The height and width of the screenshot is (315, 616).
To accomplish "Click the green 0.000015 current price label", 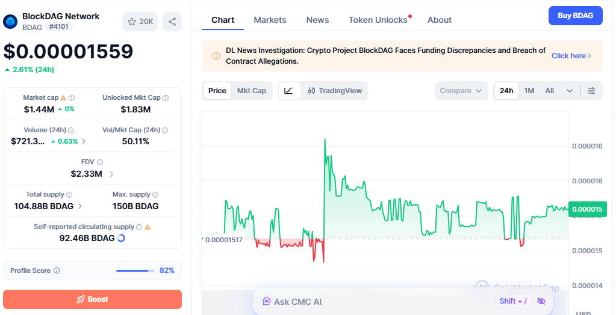I will pos(587,209).
